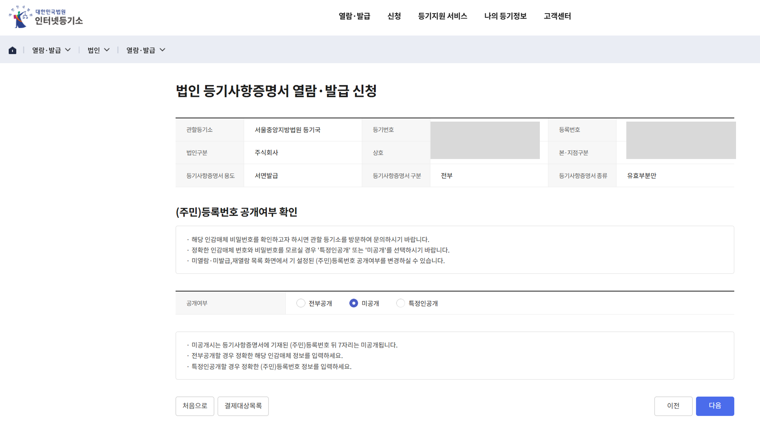This screenshot has width=760, height=428.
Task: Open 등기지원 서비스 top menu
Action: 442,16
